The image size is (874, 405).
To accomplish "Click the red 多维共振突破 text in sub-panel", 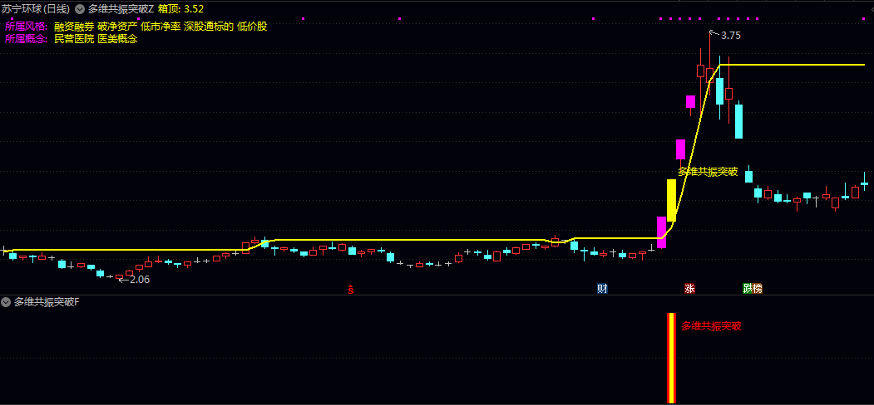I will click(711, 326).
